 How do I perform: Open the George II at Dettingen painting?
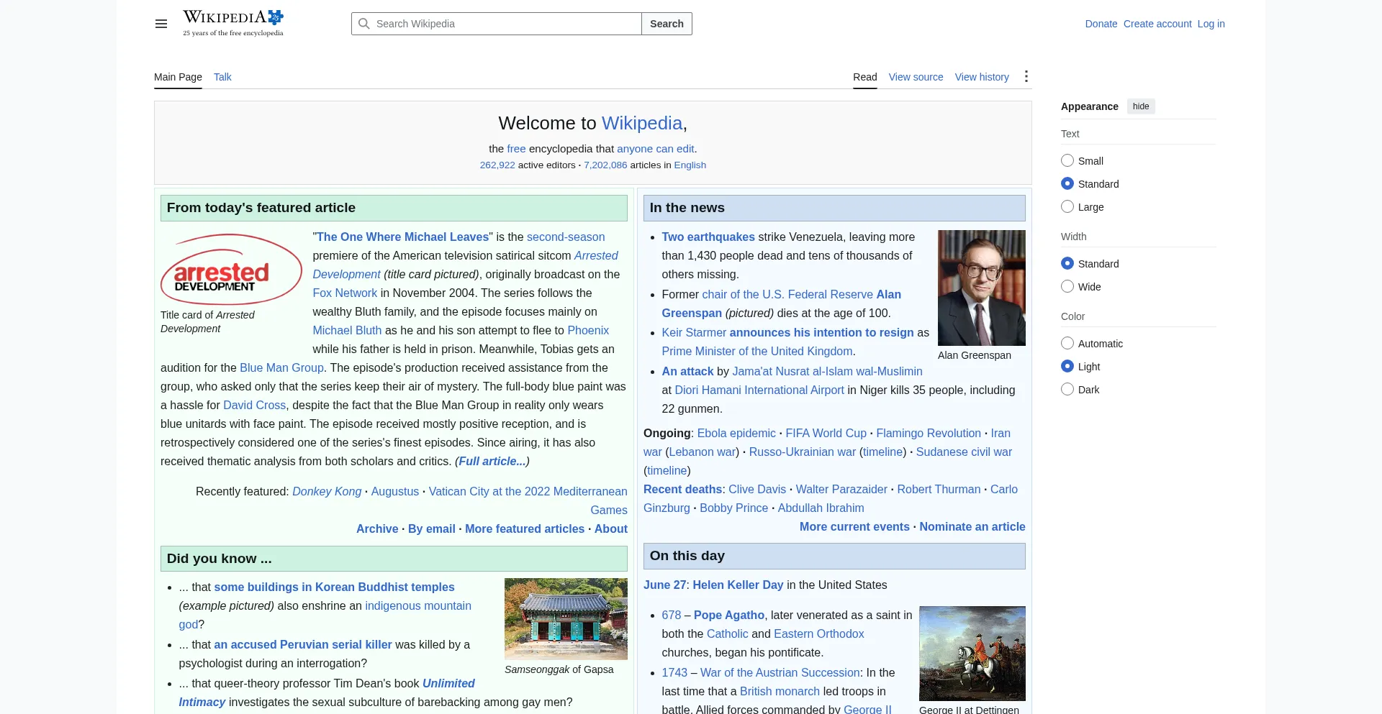(972, 654)
